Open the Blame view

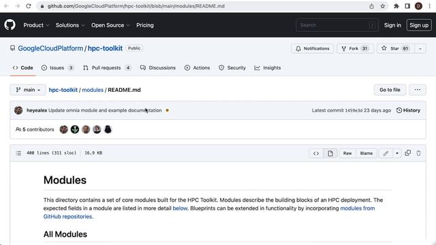point(367,153)
